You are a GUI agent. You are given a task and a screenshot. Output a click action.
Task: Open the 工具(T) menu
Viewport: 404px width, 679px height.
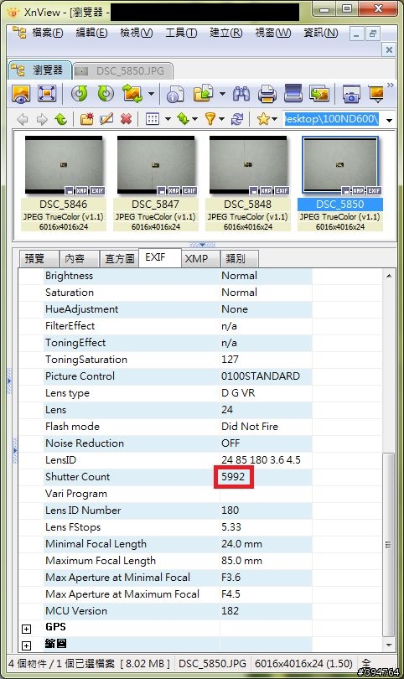pyautogui.click(x=181, y=33)
